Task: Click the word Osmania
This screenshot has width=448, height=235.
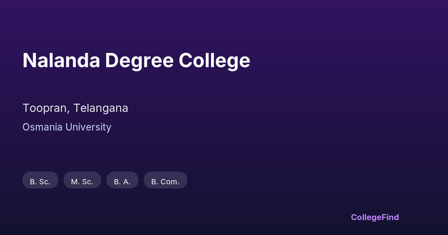Action: tap(42, 127)
